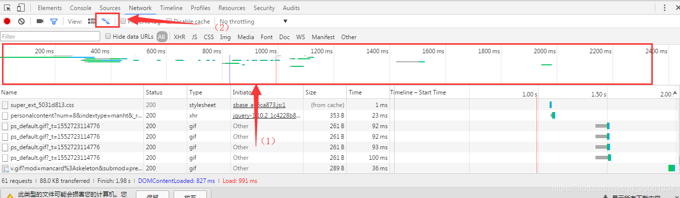This screenshot has height=198, width=680.
Task: Click the xhr type cell
Action: 193,116
